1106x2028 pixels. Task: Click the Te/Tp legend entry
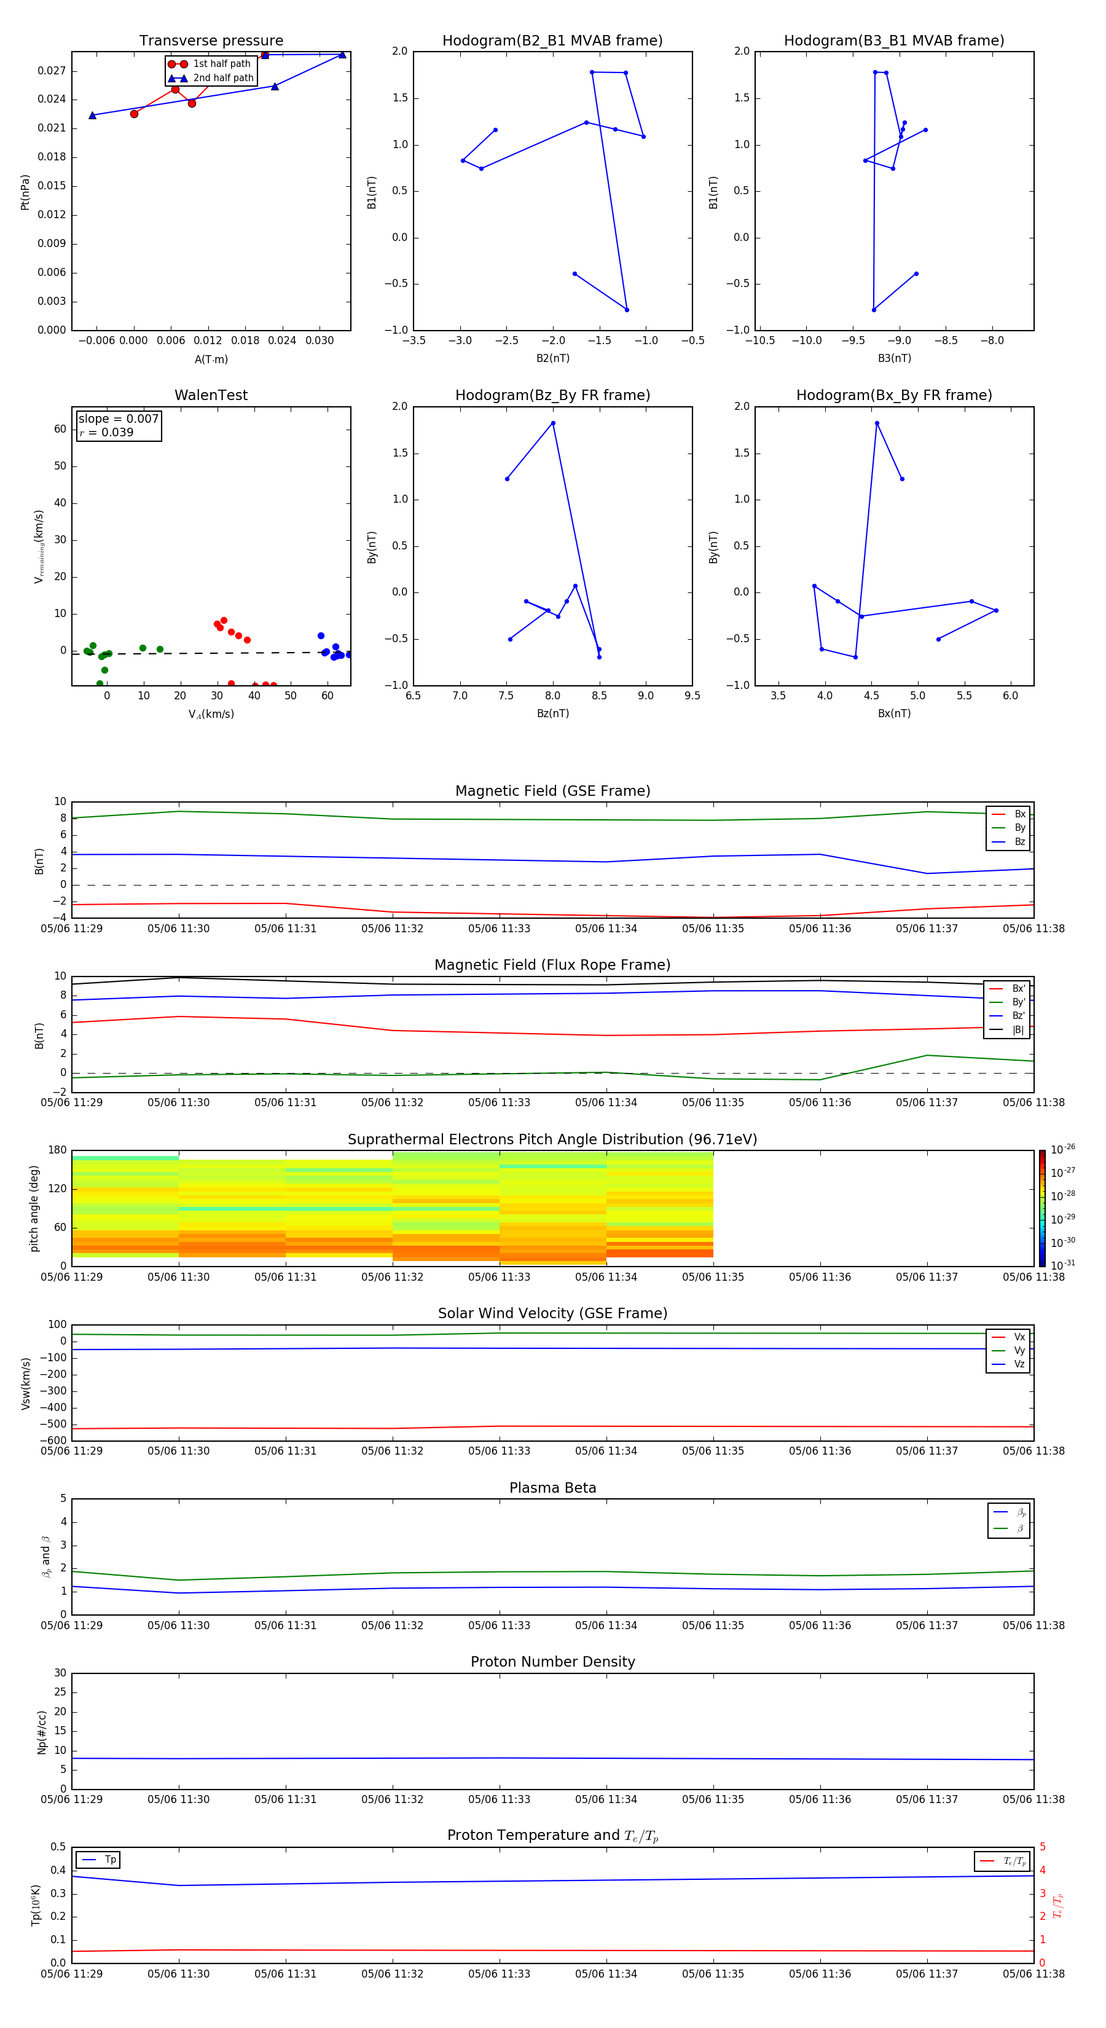1002,1861
